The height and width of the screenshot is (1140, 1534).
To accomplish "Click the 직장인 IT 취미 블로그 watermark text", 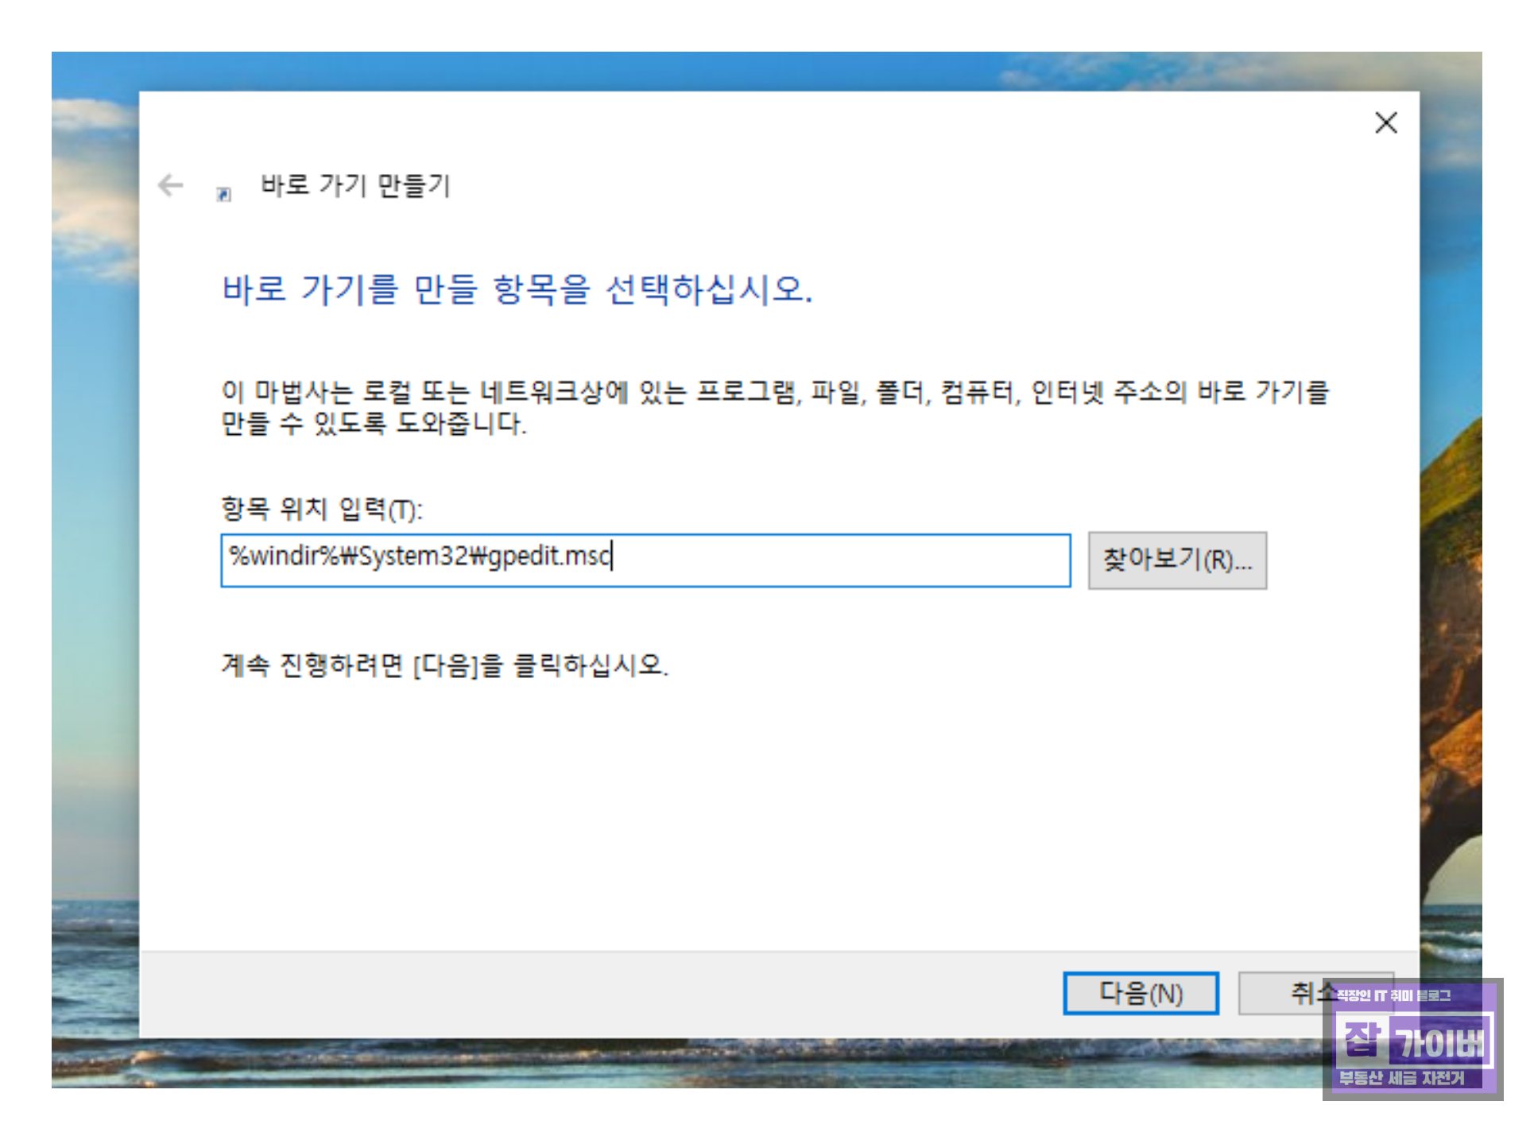I will (1393, 995).
